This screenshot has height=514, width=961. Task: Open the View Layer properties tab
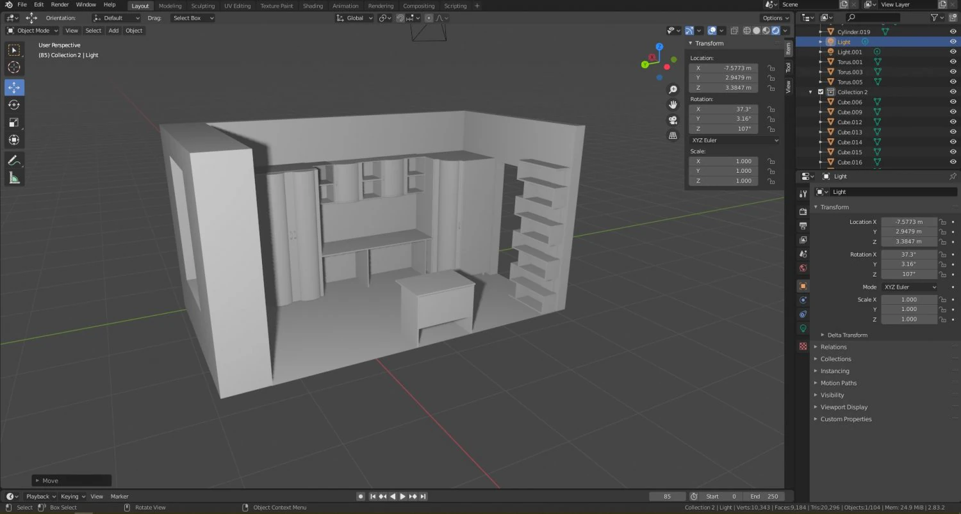[x=803, y=239]
